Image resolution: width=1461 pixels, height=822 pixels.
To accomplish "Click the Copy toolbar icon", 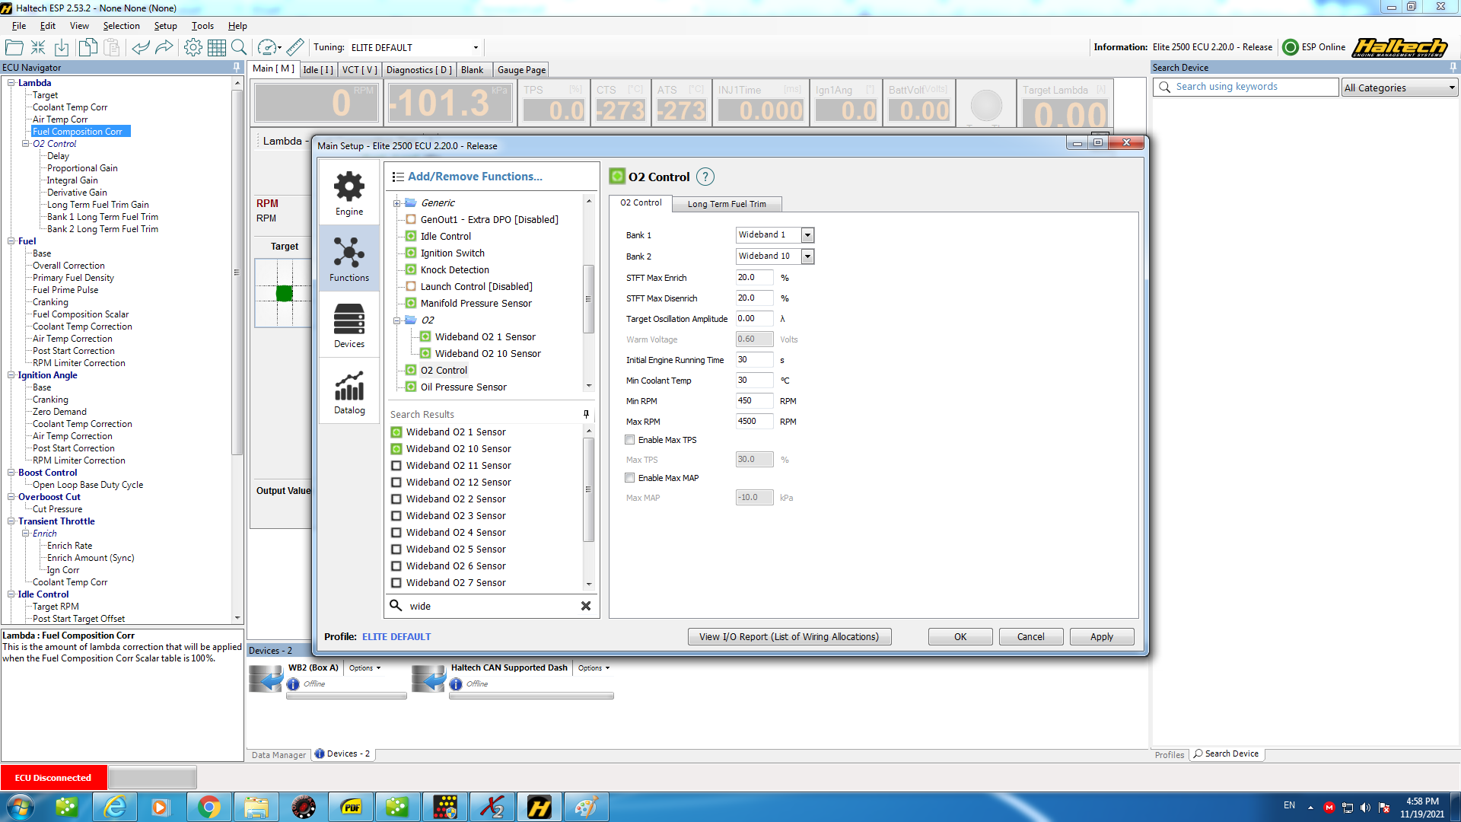I will coord(88,47).
